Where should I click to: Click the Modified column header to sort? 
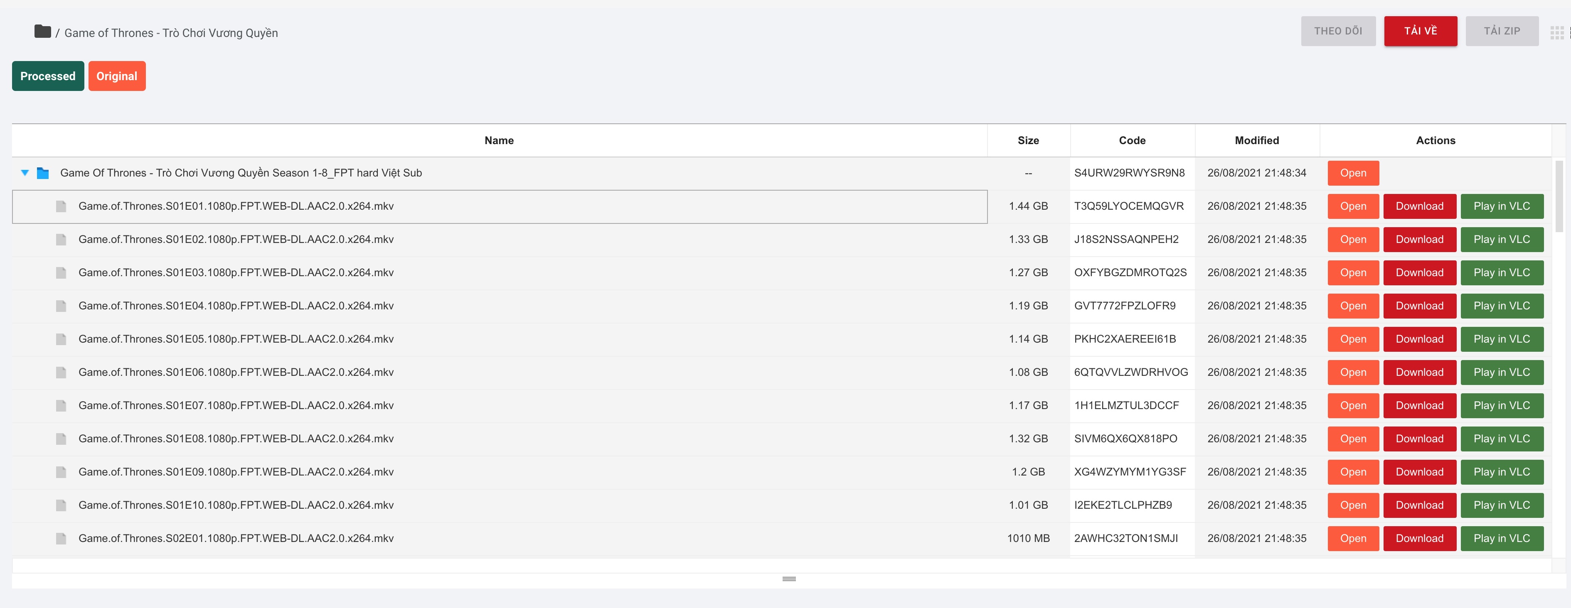click(1257, 140)
